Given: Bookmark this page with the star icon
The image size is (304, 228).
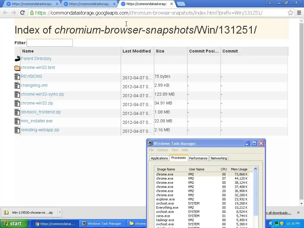Looking at the screenshot, I should point(290,13).
